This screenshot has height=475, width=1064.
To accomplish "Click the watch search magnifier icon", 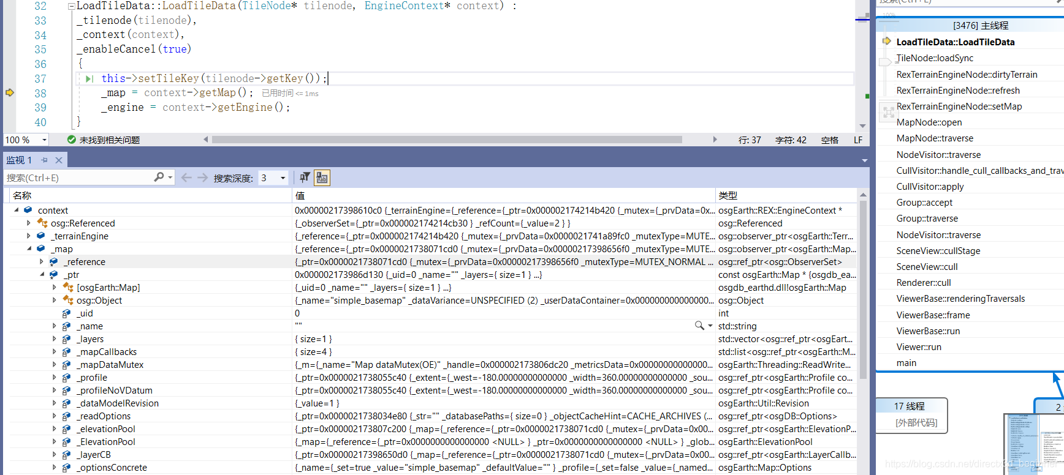I will pyautogui.click(x=159, y=178).
